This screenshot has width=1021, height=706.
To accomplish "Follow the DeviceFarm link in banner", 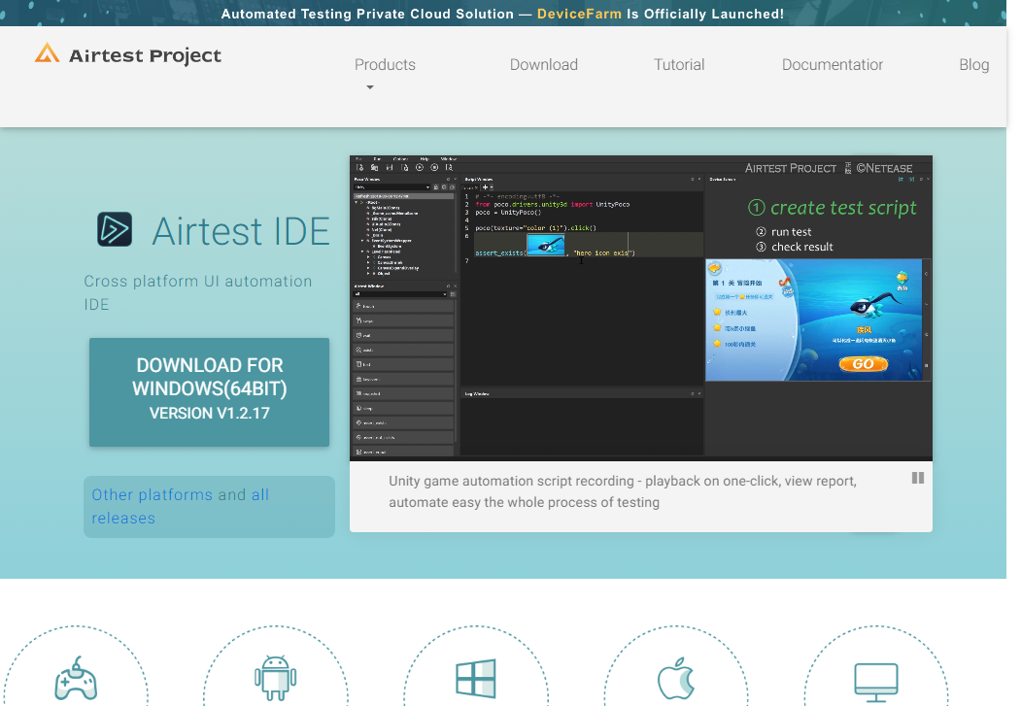I will (x=579, y=14).
